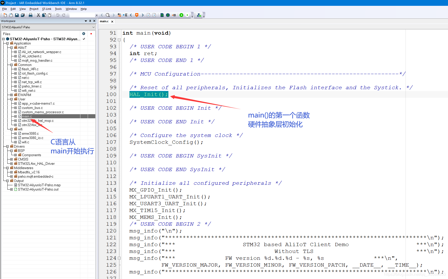The image size is (448, 279).
Task: Click the Debug without Downloading icon
Action: pyautogui.click(x=187, y=15)
